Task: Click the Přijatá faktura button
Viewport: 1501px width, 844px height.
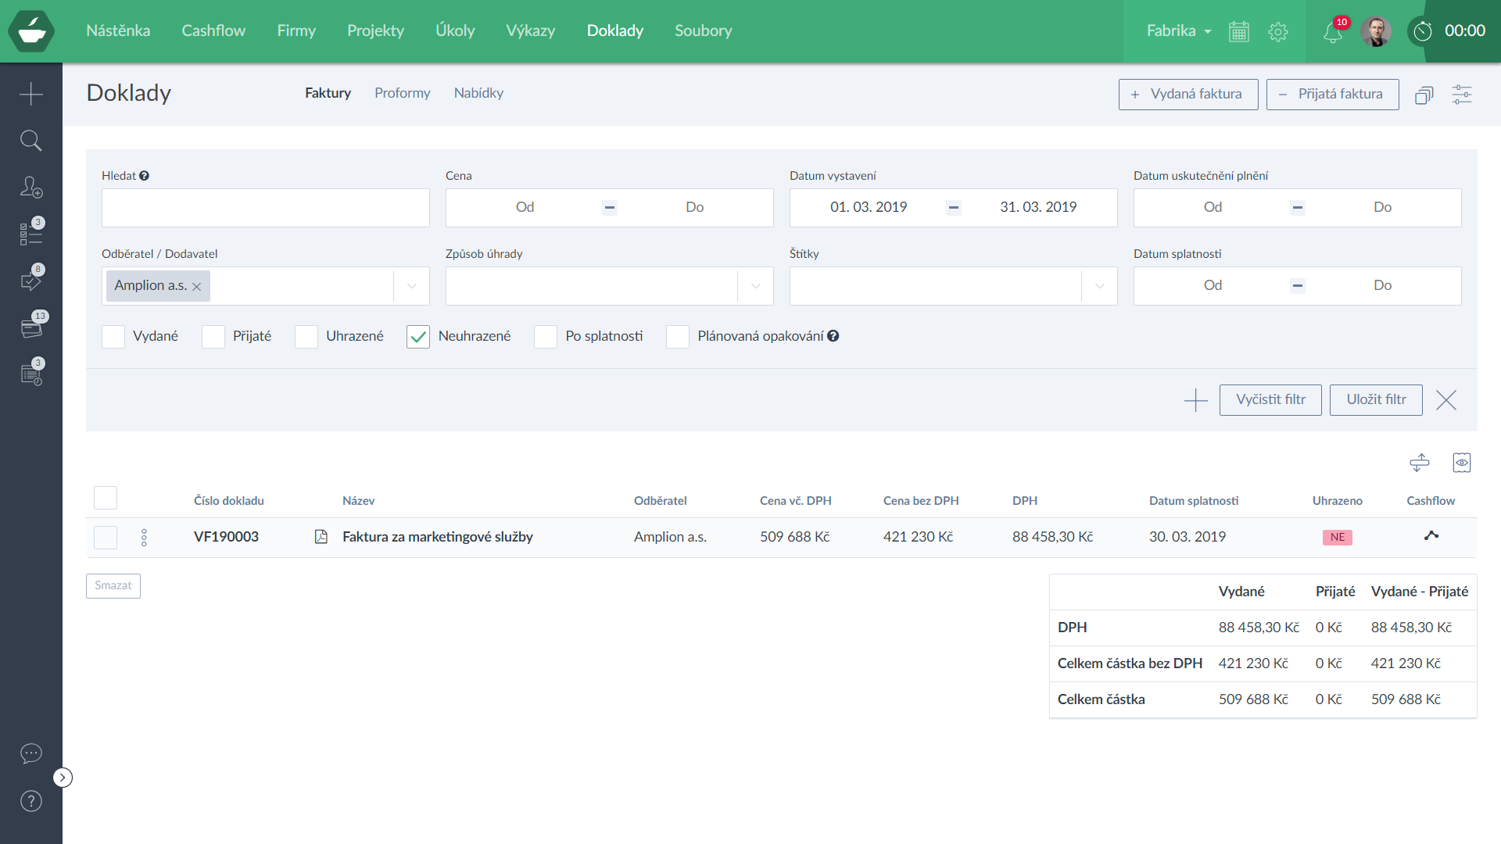Action: pyautogui.click(x=1331, y=94)
